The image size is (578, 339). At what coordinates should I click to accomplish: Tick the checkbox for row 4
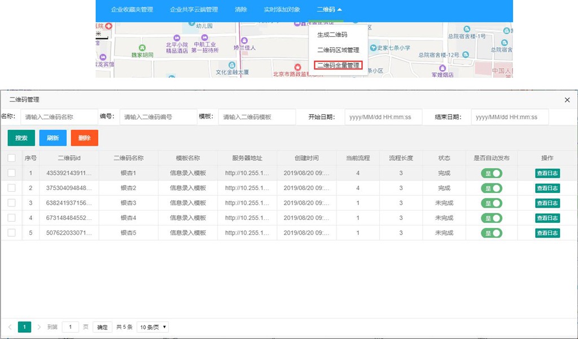click(x=11, y=218)
